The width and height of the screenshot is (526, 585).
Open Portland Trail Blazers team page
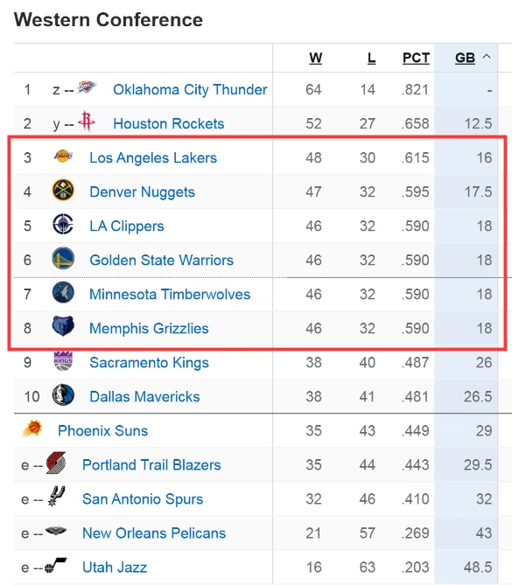point(151,465)
